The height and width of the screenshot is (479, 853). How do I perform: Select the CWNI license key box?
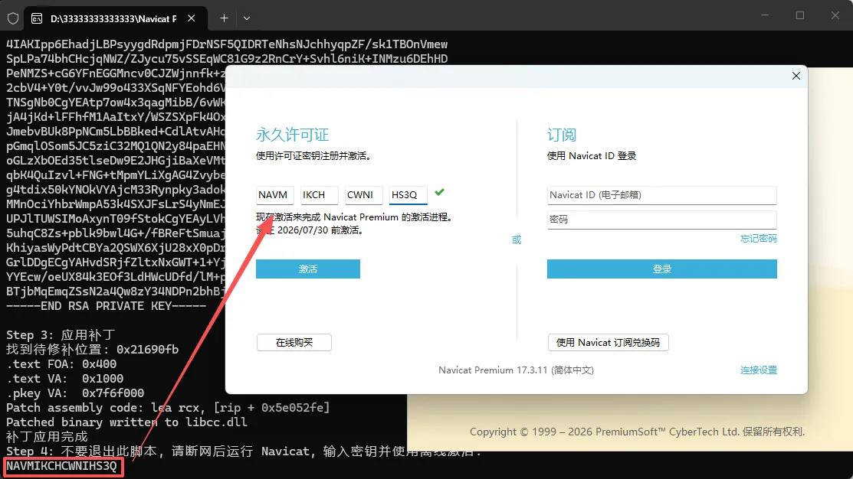click(x=363, y=195)
